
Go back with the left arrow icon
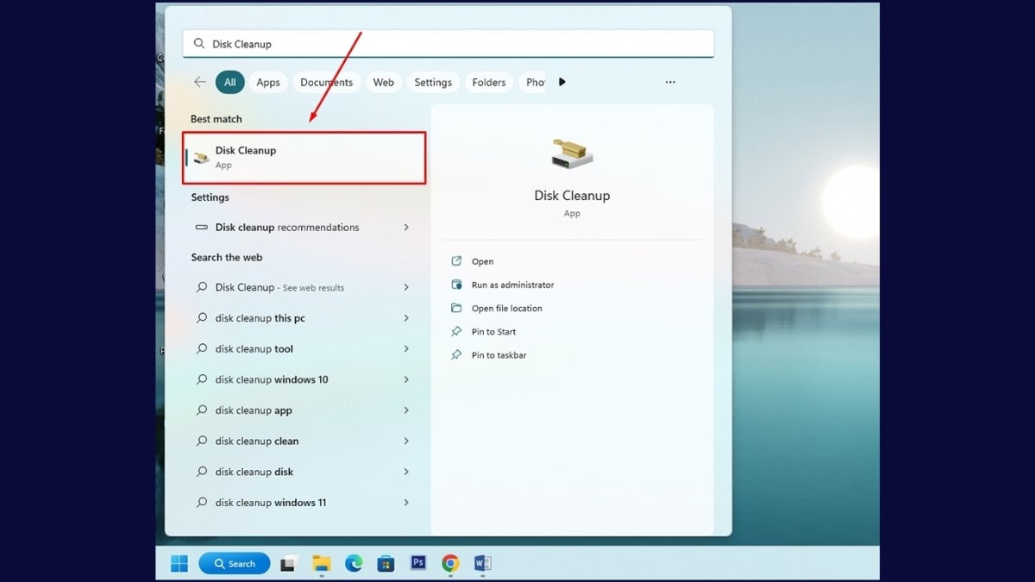tap(200, 82)
